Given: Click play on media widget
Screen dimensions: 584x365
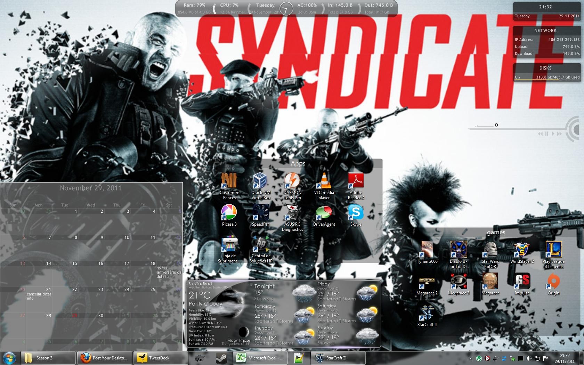Looking at the screenshot, I should tap(553, 134).
